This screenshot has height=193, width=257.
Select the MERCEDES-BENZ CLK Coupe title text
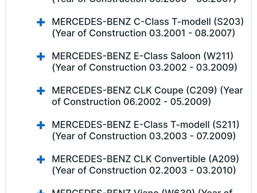(117, 90)
